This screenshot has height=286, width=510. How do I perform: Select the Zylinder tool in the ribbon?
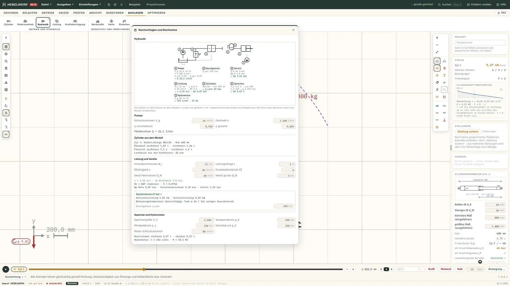click(9, 23)
